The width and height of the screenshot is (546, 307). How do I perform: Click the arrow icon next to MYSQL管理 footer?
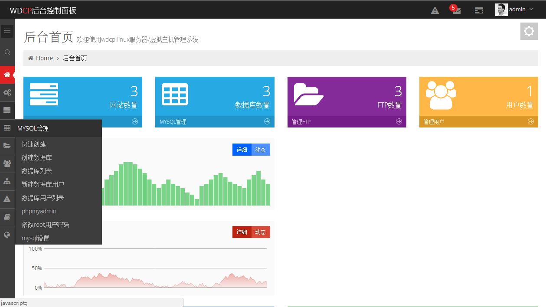tap(267, 121)
